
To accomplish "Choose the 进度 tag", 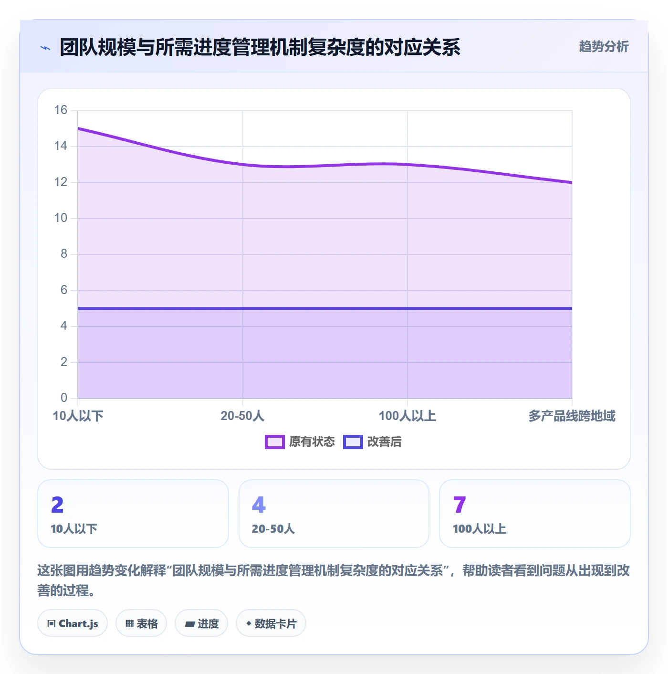I will pos(201,623).
